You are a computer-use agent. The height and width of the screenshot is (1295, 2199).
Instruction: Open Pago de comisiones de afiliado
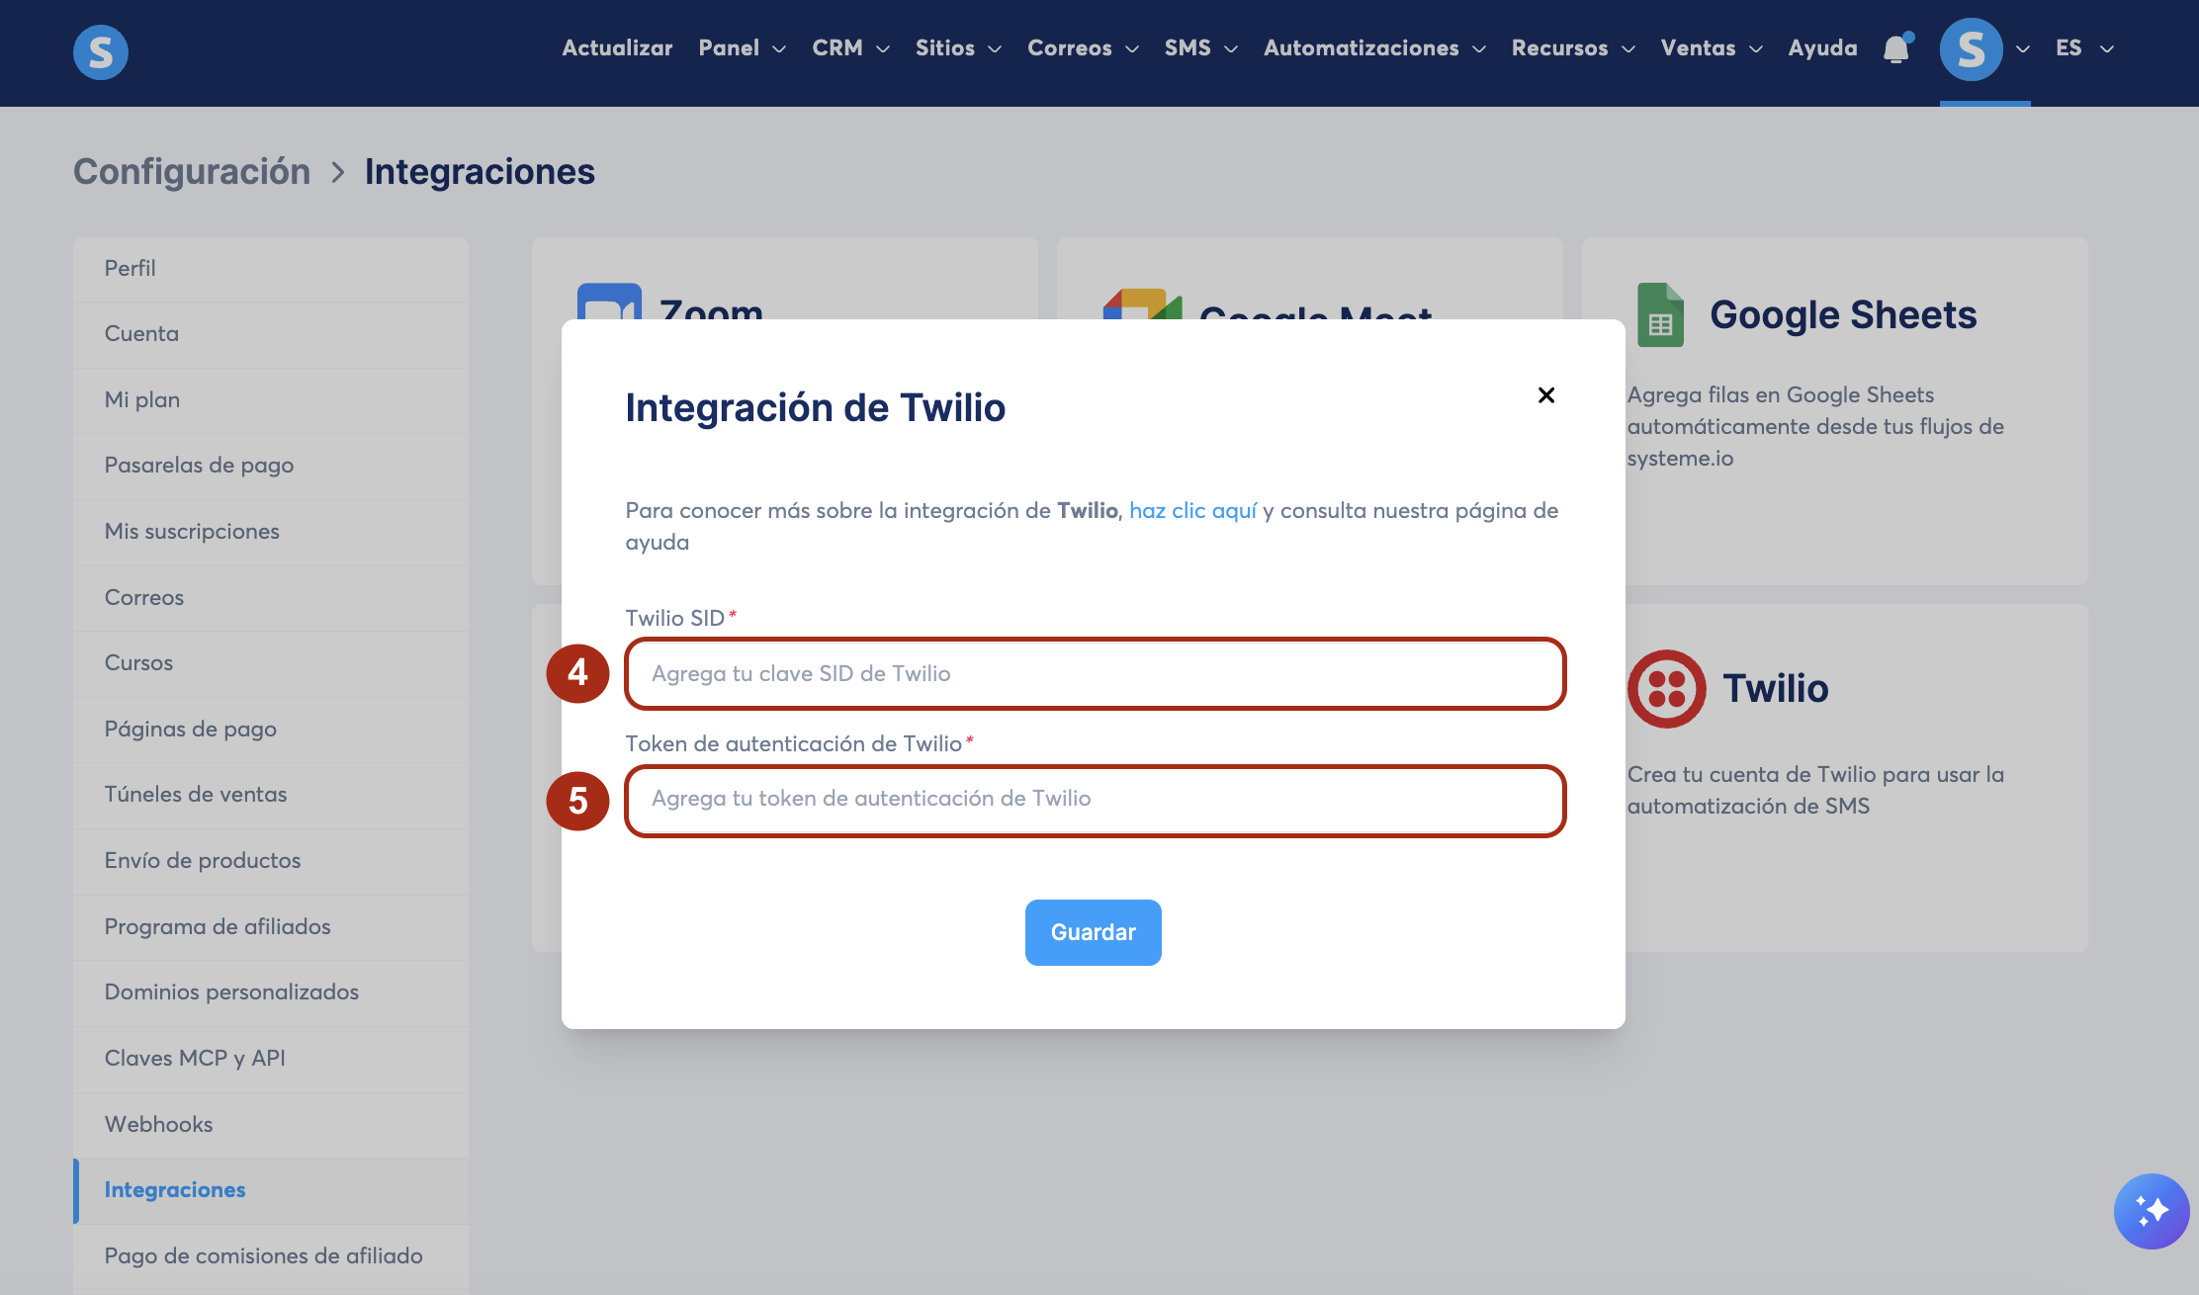point(271,1256)
